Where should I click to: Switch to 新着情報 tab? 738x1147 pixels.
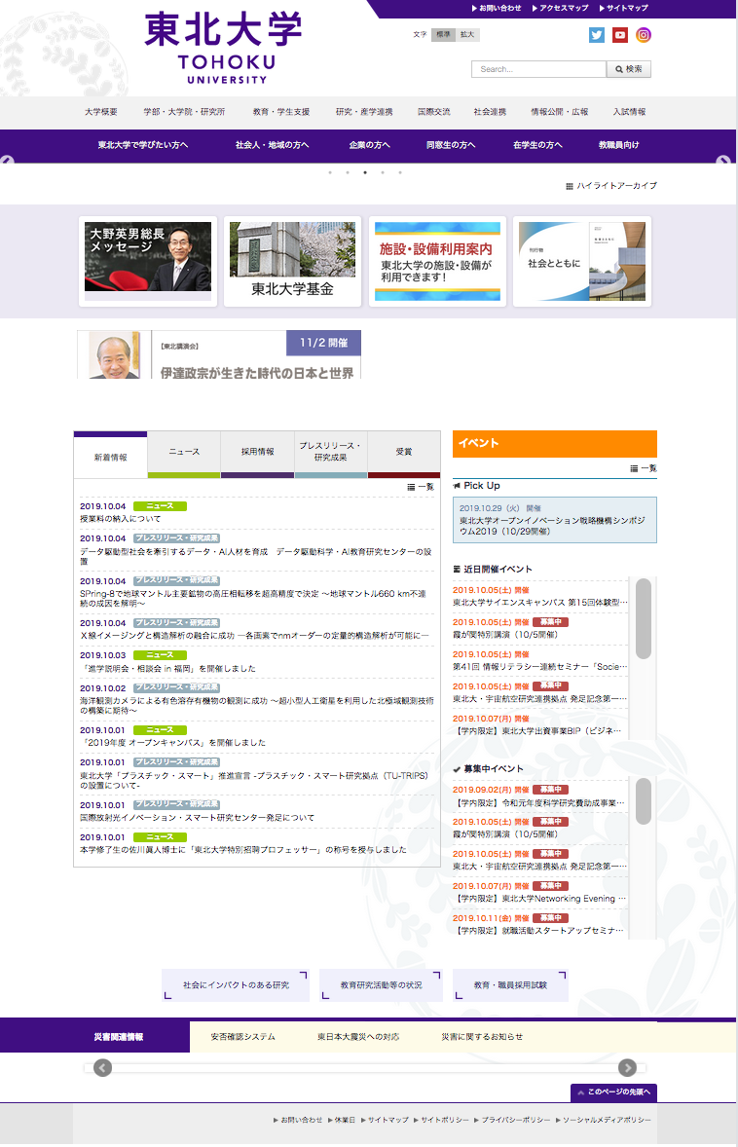click(x=110, y=457)
